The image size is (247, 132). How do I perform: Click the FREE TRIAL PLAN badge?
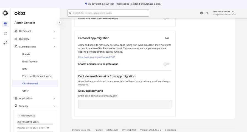[x=27, y=116]
